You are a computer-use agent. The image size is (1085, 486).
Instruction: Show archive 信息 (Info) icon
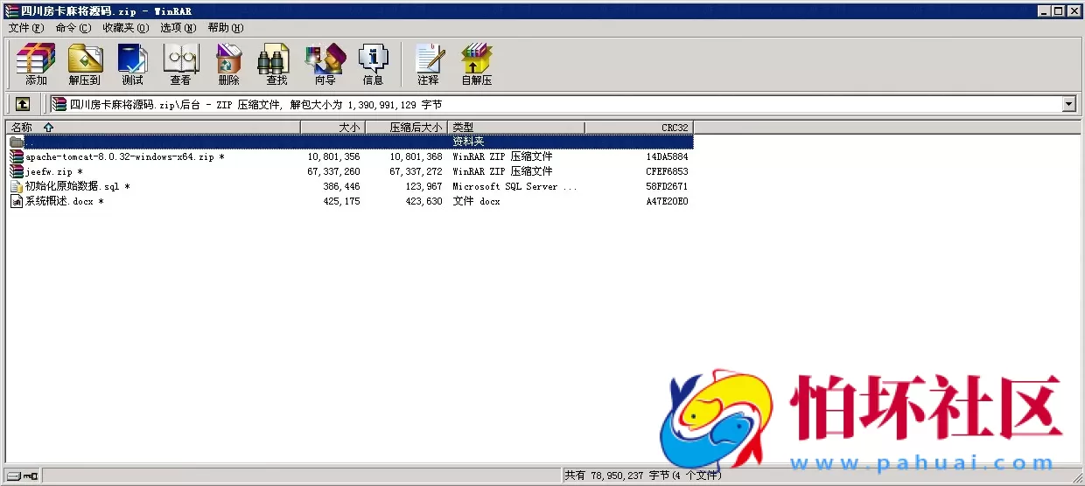coord(373,64)
